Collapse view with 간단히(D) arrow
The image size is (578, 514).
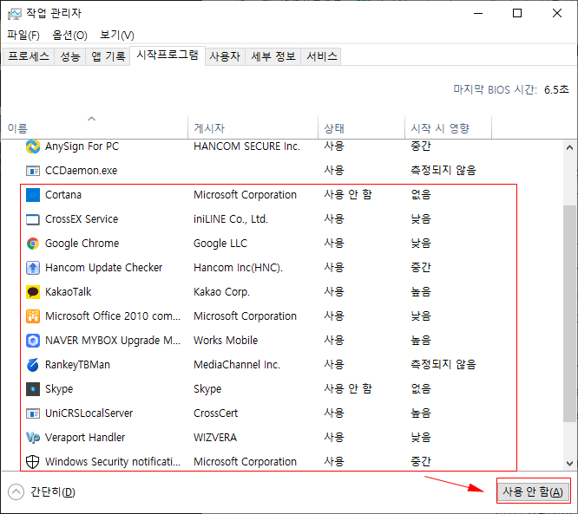16,492
